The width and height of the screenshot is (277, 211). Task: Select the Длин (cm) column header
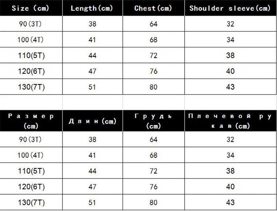coord(92,121)
